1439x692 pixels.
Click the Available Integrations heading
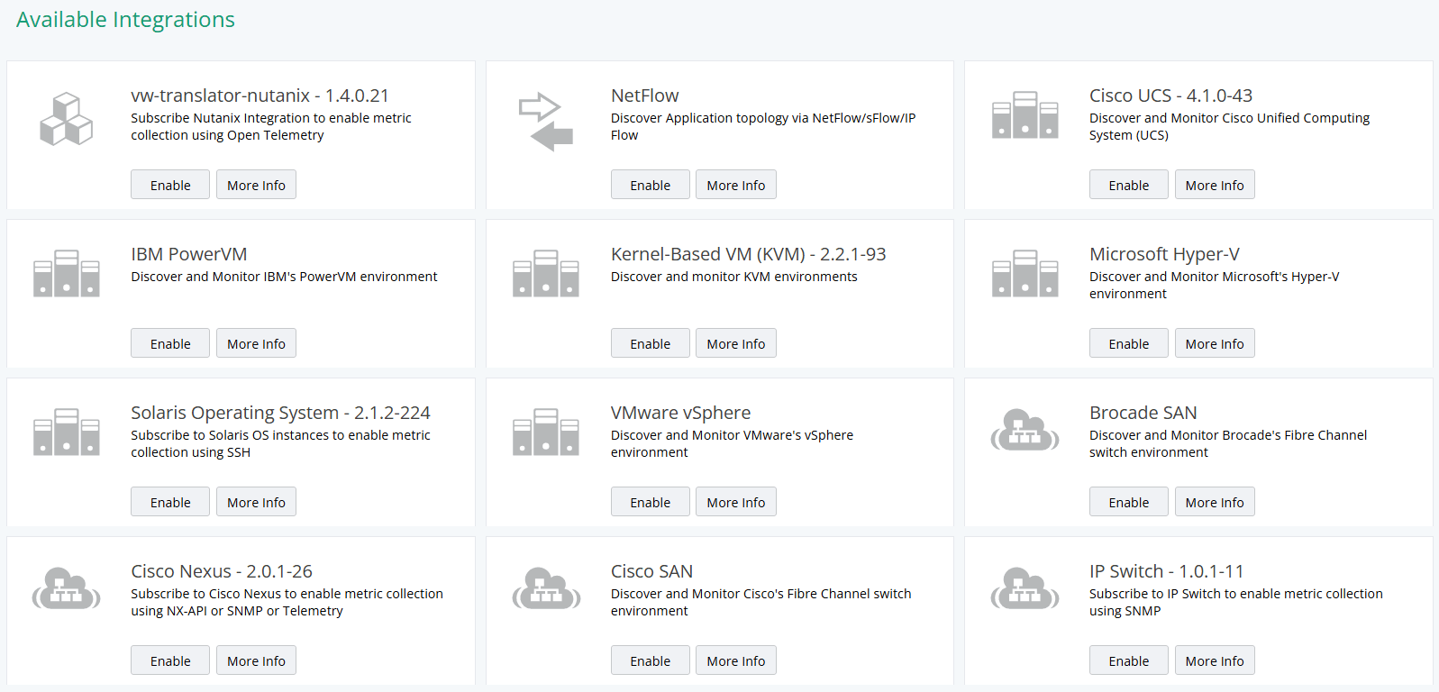click(x=125, y=20)
